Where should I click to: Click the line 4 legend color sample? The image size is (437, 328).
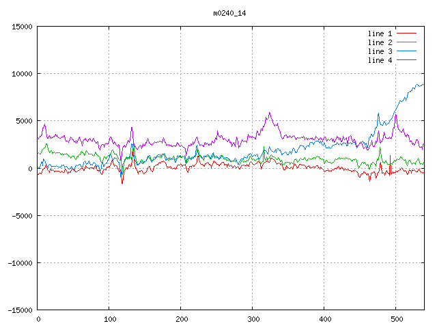click(406, 60)
